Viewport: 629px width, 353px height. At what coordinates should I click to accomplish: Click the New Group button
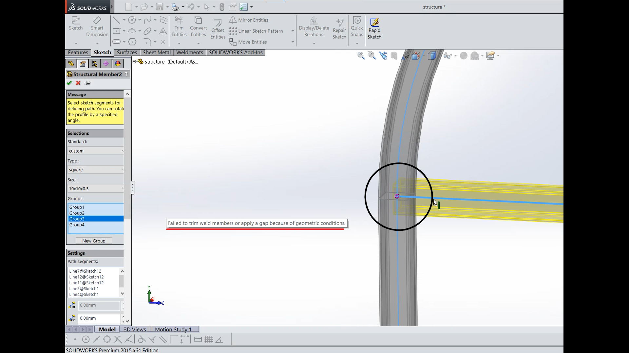[x=94, y=241]
